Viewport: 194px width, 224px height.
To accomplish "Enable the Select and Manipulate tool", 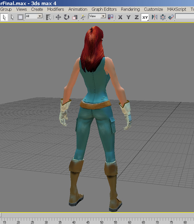I will pyautogui.click(x=83, y=17).
